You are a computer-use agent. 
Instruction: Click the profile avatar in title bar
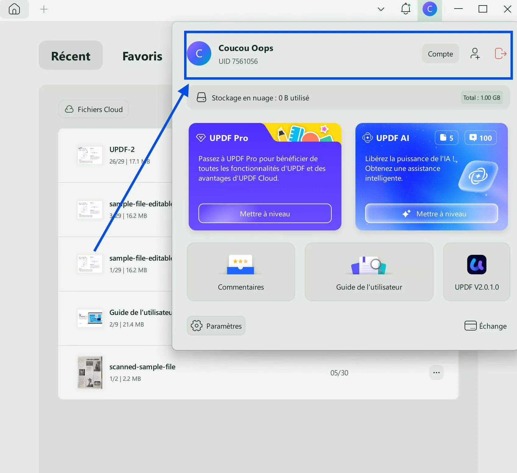[x=430, y=9]
